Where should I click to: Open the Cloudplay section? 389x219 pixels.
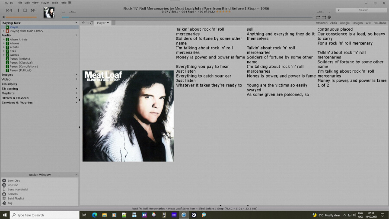coord(9,84)
